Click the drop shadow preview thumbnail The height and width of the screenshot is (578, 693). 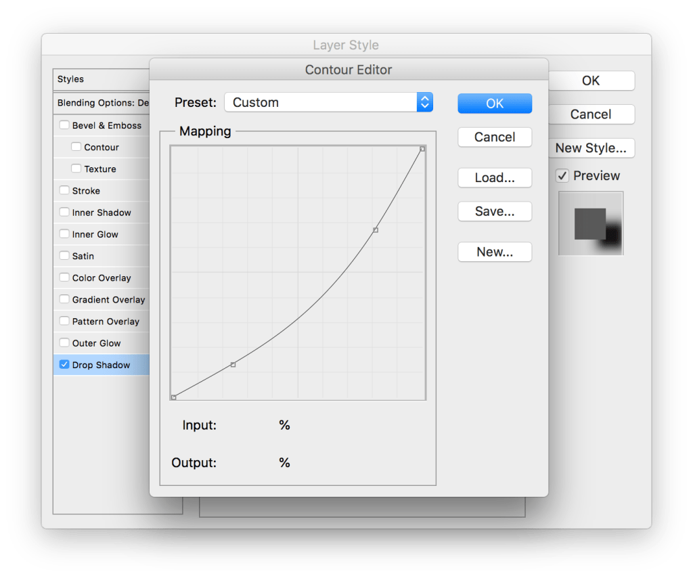pos(590,223)
